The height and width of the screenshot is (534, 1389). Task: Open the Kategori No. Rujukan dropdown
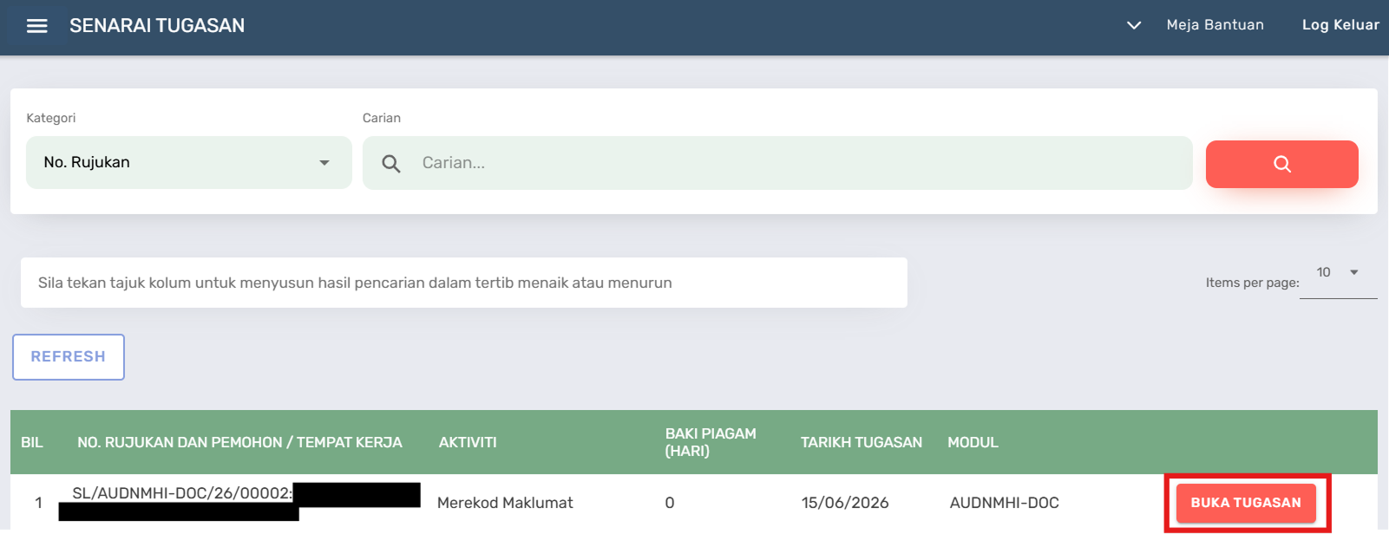189,162
